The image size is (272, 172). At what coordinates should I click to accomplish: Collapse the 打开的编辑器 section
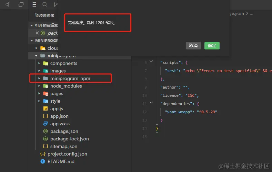[x=32, y=25]
